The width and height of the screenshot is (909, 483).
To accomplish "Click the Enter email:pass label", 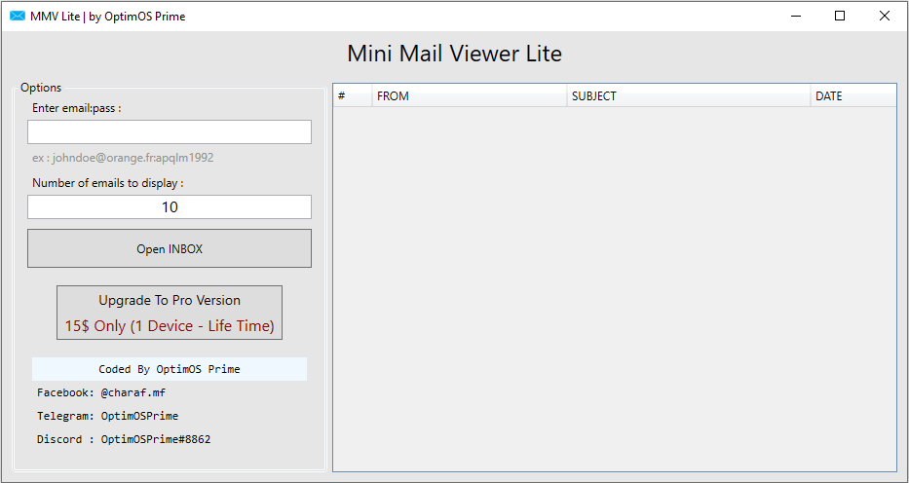I will tap(77, 108).
